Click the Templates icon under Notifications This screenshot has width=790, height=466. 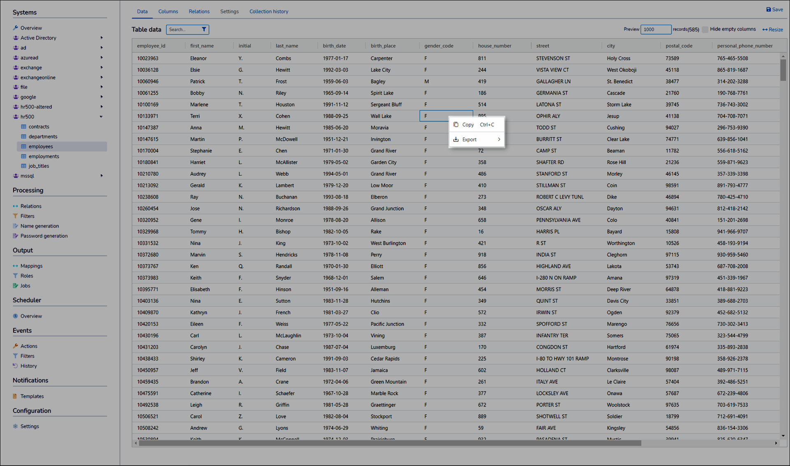15,396
